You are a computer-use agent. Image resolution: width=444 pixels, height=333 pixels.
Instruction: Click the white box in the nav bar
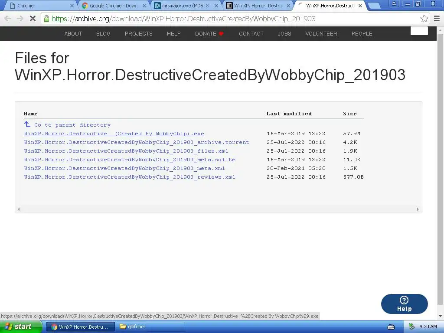point(419,31)
